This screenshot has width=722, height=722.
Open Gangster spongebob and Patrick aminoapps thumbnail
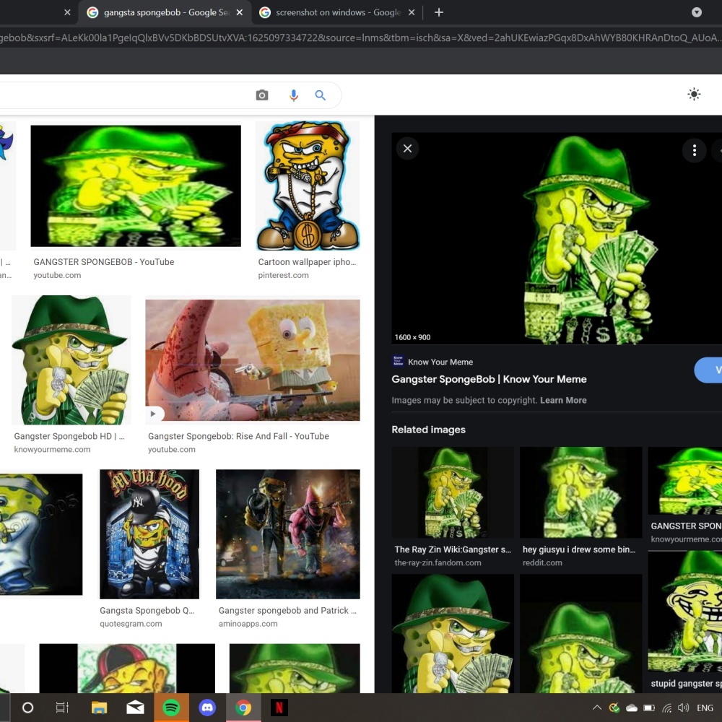(288, 534)
